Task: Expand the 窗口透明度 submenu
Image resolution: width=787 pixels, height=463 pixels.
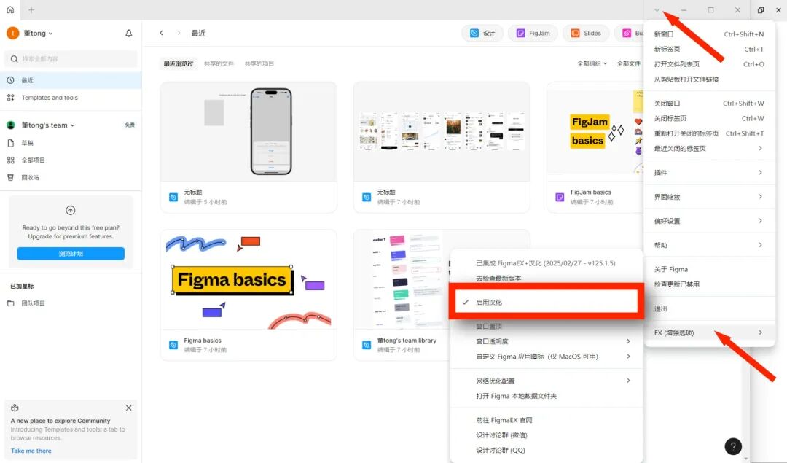Action: click(546, 341)
